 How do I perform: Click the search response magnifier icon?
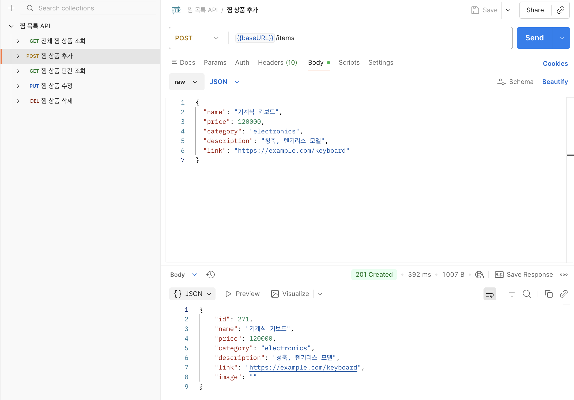tap(527, 294)
